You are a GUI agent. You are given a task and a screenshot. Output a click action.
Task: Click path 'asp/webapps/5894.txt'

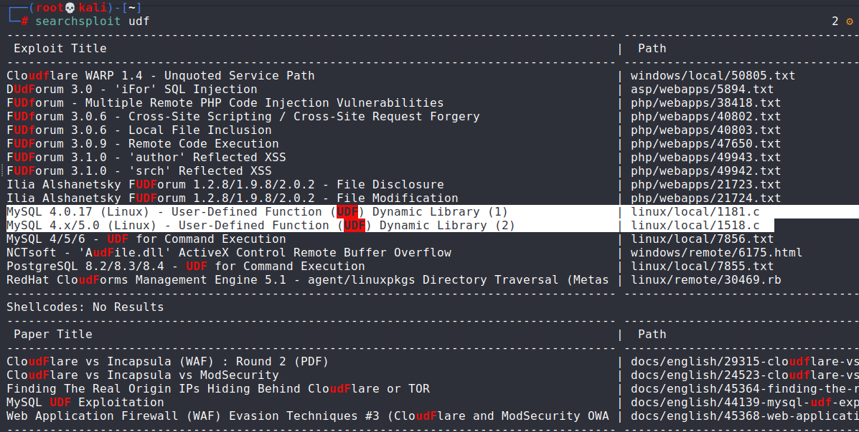[702, 89]
